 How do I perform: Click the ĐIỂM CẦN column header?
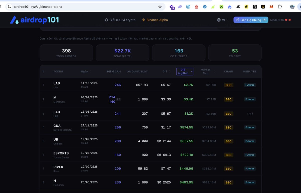tap(114, 72)
